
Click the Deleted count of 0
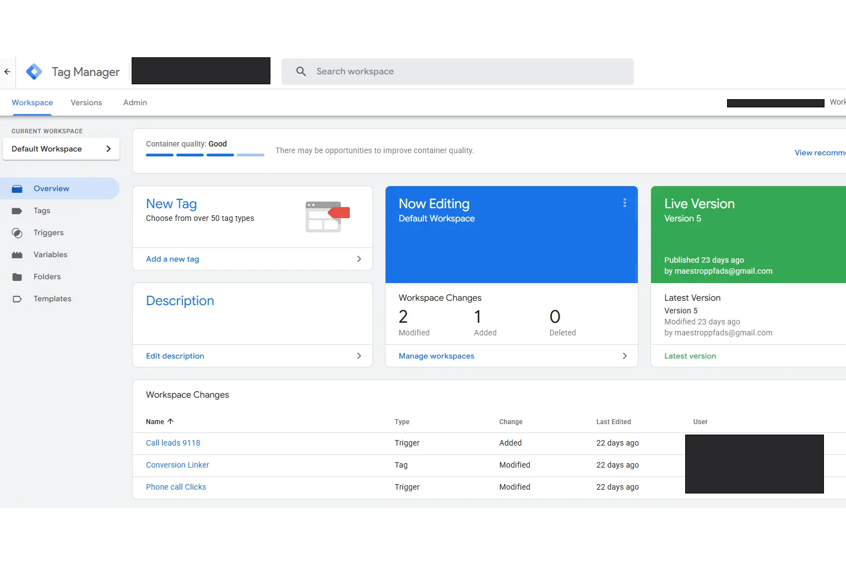pyautogui.click(x=555, y=317)
